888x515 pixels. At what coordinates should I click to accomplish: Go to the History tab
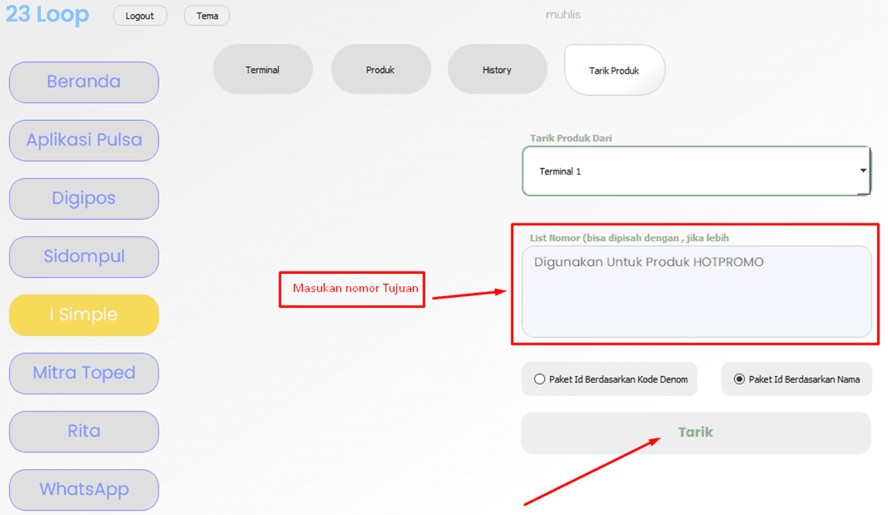tap(497, 70)
